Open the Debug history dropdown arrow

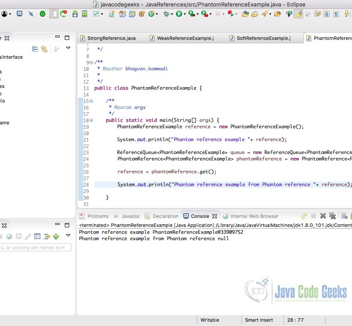click(172, 14)
